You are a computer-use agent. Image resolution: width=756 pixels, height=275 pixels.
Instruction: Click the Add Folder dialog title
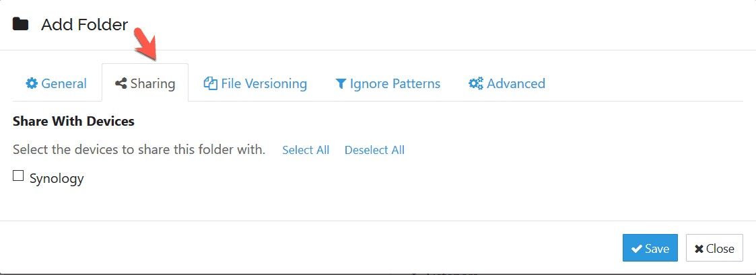[x=84, y=25]
